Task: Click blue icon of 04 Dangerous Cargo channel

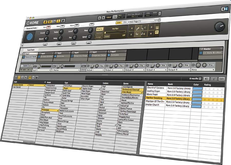Action: coord(72,56)
